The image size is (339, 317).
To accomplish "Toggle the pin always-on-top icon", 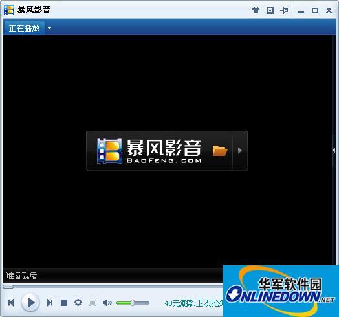I will [284, 10].
